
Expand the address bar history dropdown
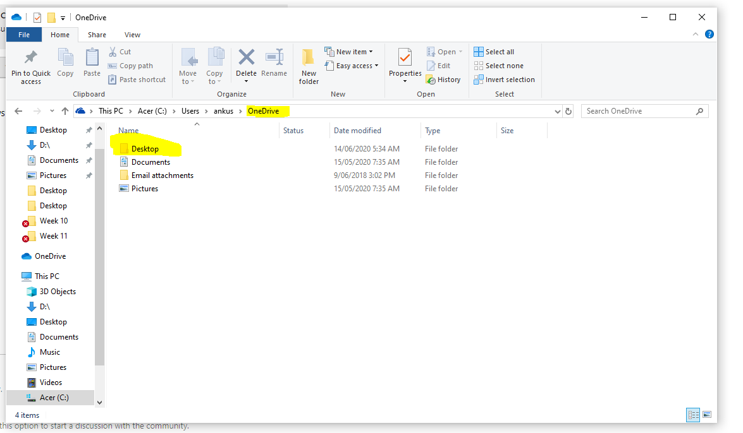coord(557,111)
